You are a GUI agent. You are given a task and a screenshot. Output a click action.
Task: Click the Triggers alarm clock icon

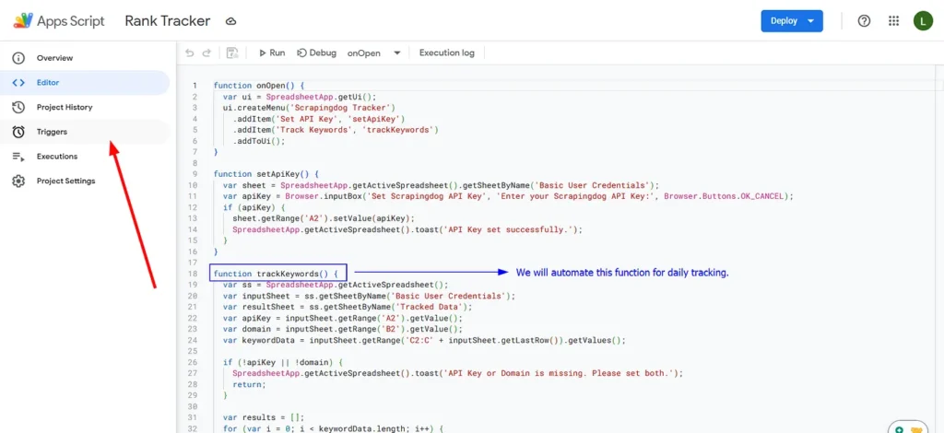(x=18, y=132)
